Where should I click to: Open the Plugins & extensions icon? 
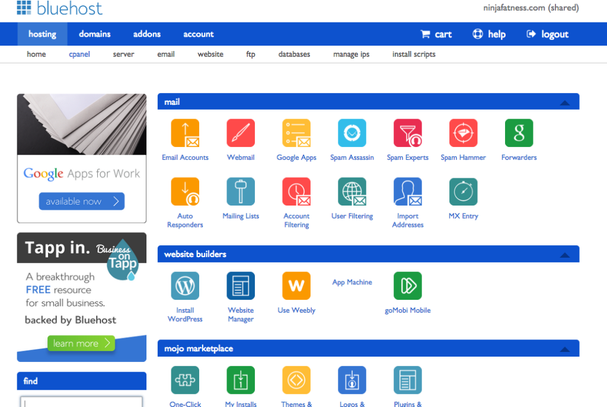coord(408,380)
